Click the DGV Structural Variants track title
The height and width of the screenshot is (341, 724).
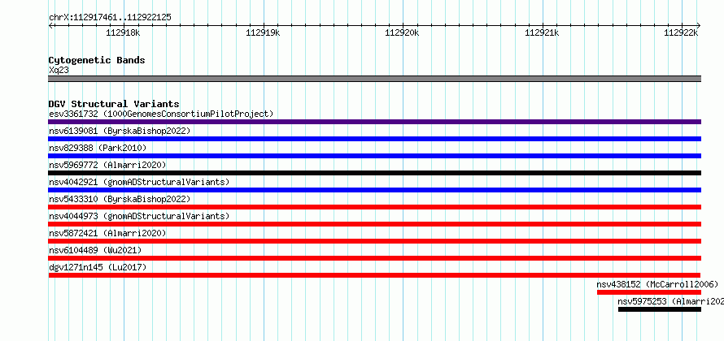[114, 104]
